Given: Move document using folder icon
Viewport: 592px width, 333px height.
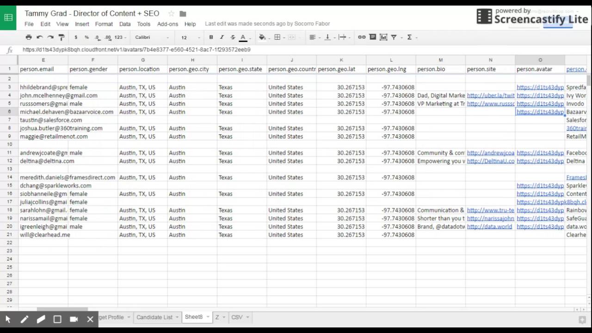Looking at the screenshot, I should point(183,13).
